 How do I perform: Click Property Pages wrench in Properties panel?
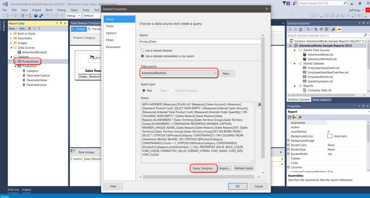pos(300,117)
